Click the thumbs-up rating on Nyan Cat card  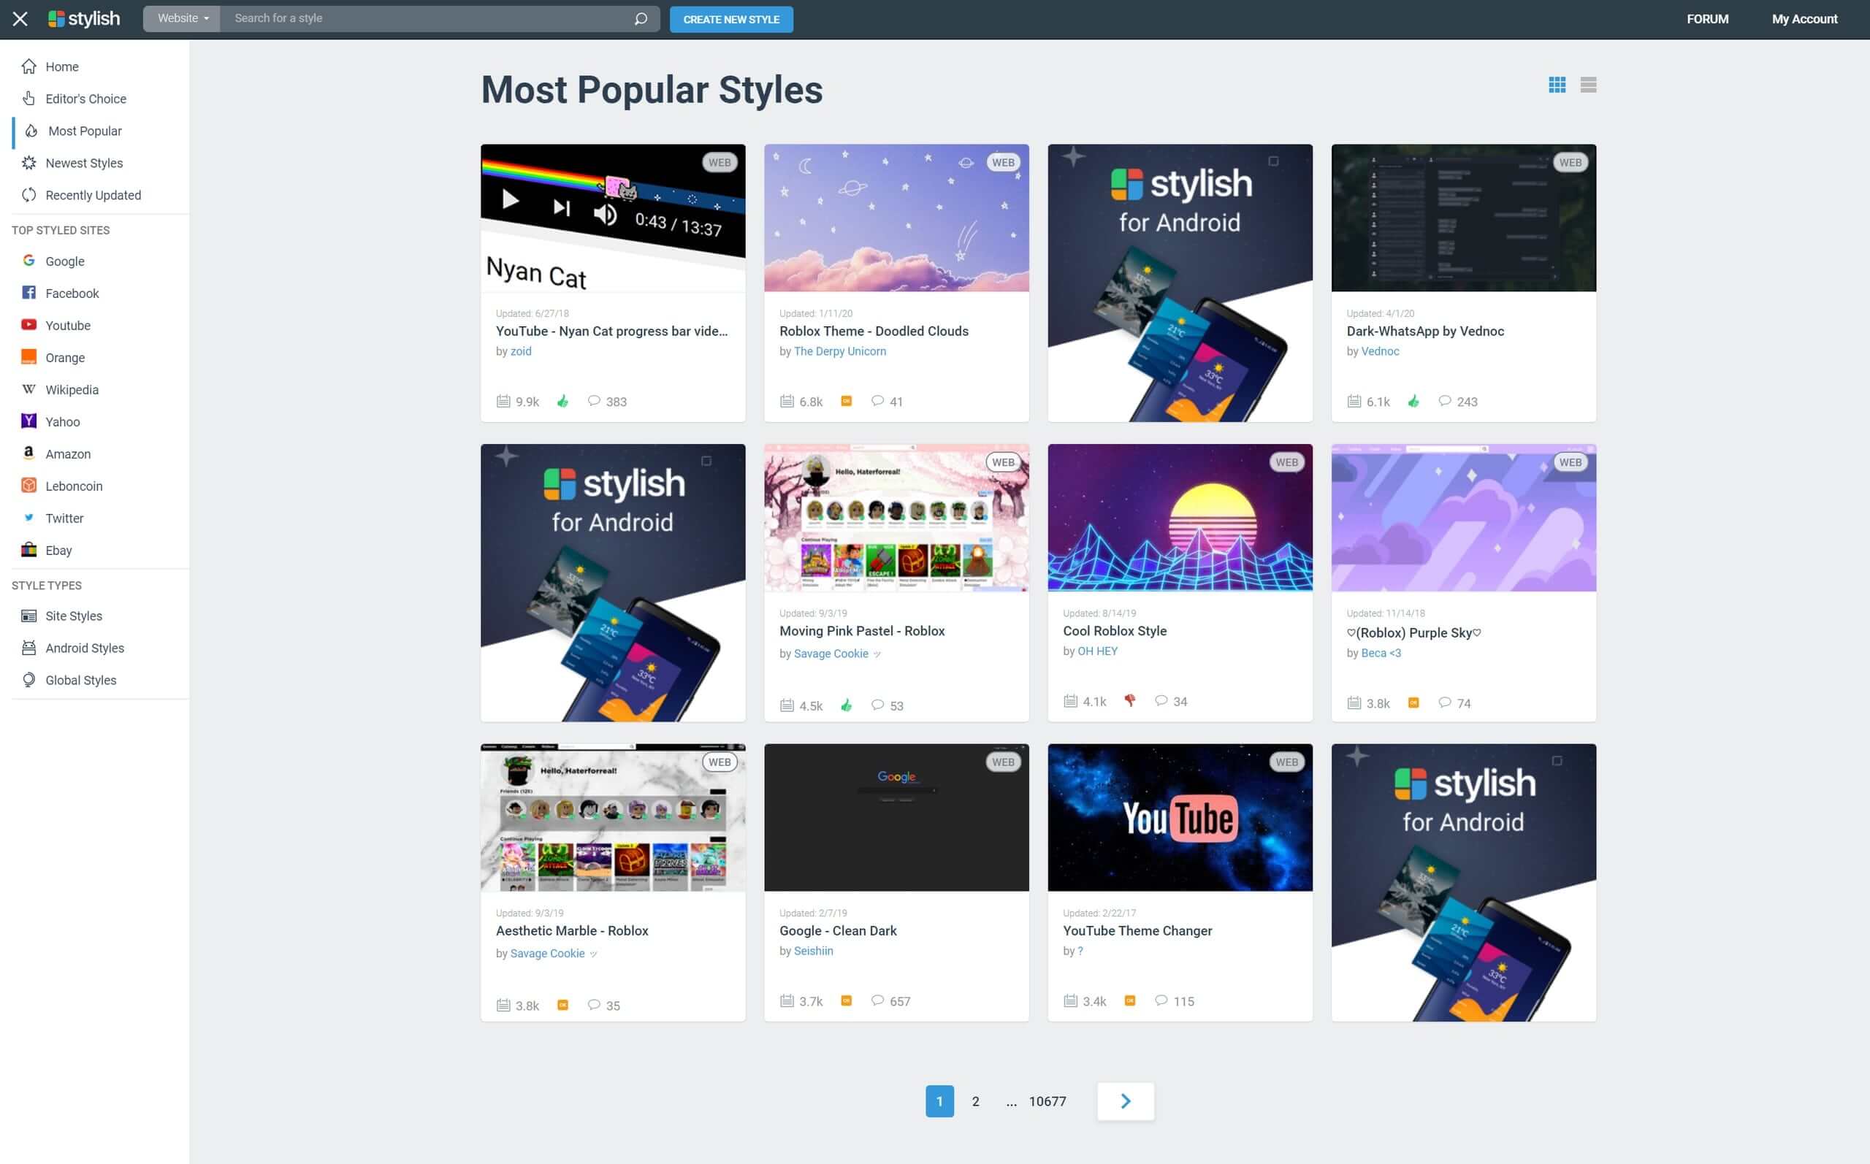(562, 401)
